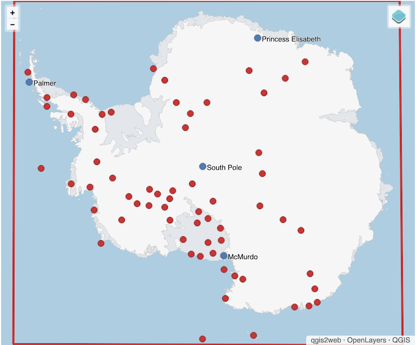Select the red marker just north of Palmer
Image resolution: width=416 pixels, height=345 pixels.
pos(28,72)
